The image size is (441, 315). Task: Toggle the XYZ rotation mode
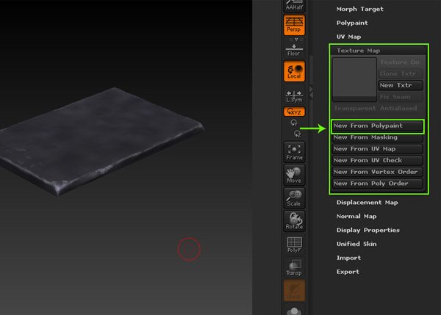point(294,112)
